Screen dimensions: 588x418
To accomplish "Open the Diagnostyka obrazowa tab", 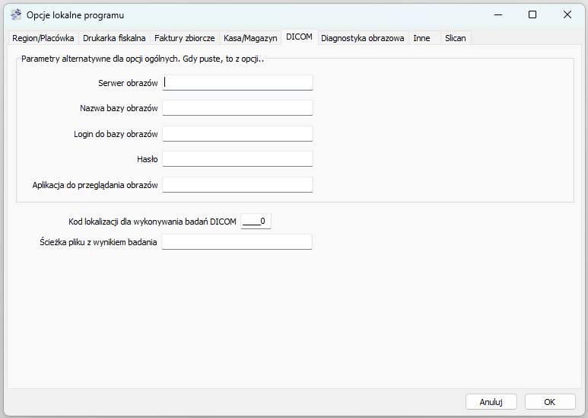I will click(x=362, y=38).
